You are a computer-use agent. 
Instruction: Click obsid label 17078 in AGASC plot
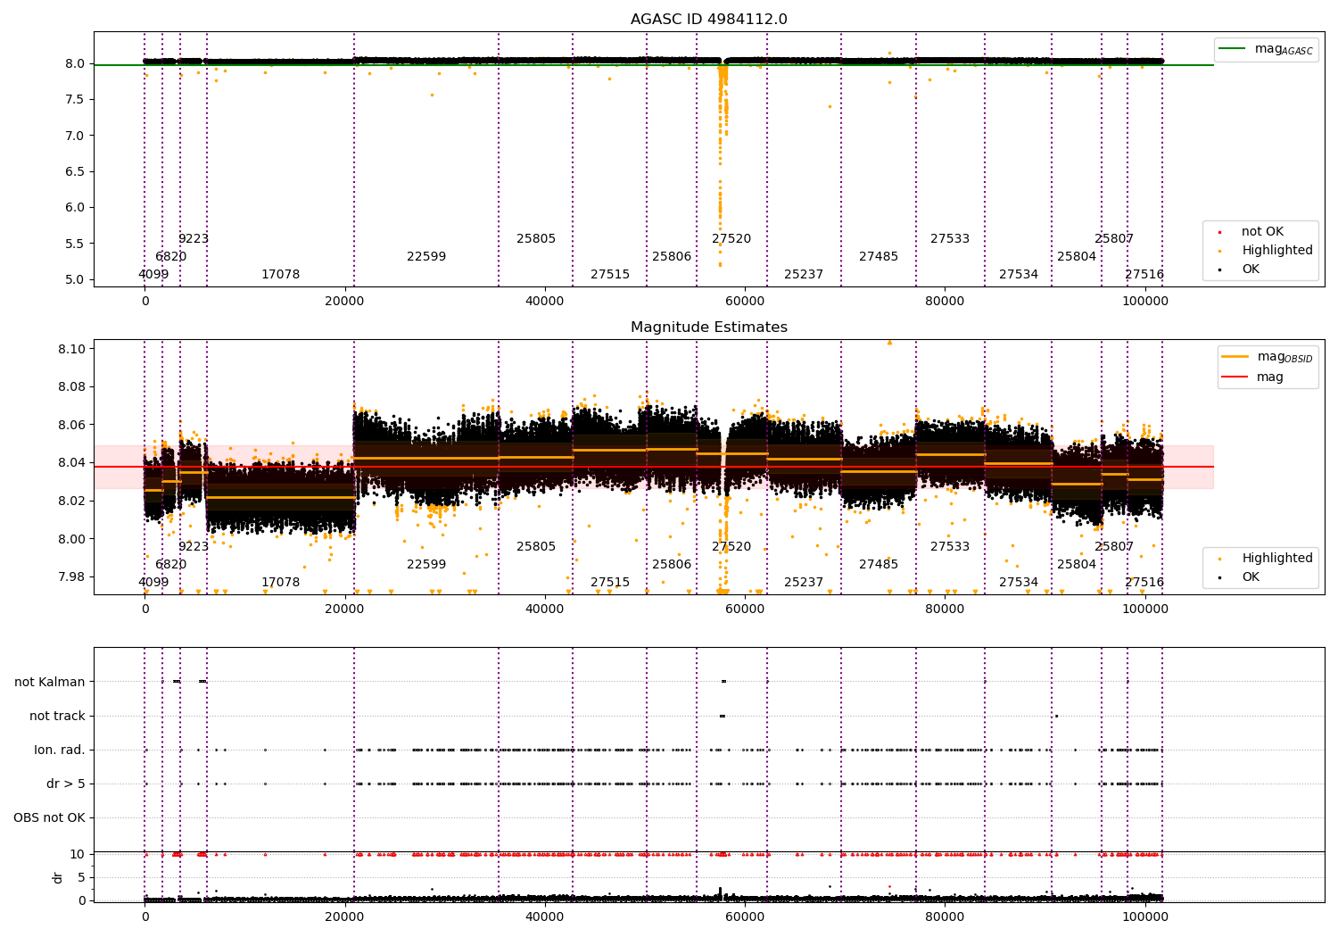tap(281, 275)
